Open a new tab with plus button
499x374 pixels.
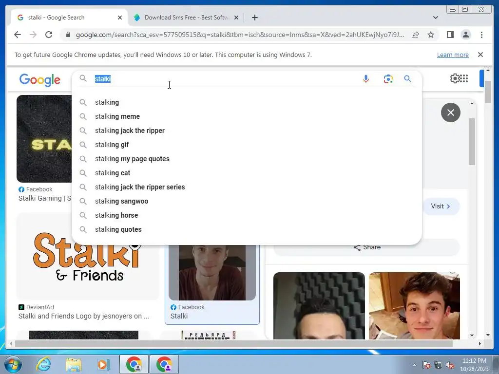[254, 18]
